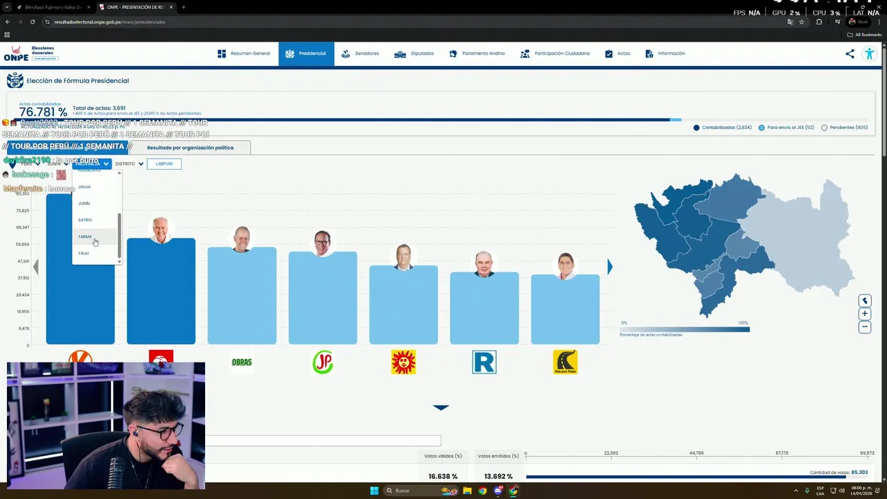Click the R party logo
The image size is (887, 499).
tap(484, 362)
